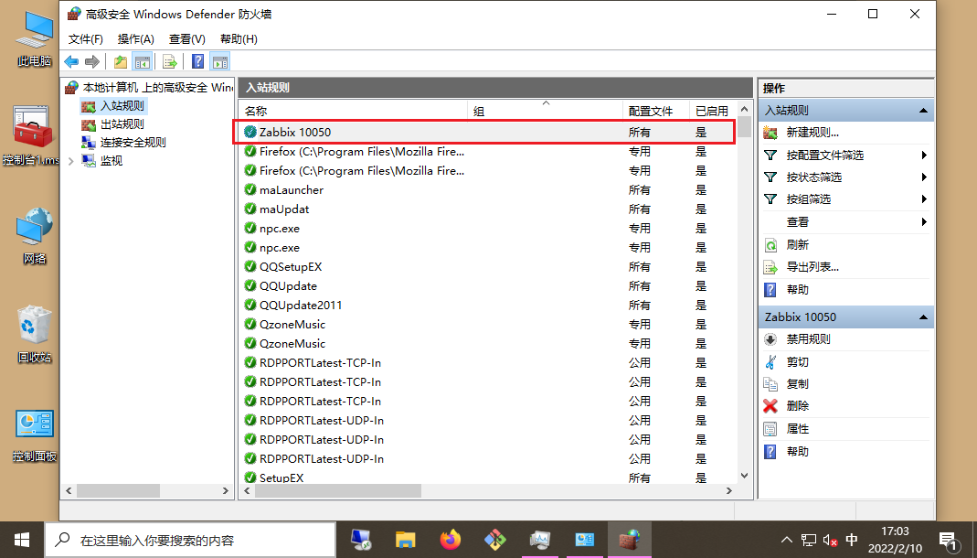Screen dimensions: 977x558
Task: Open the 文件(F) menu
Action: tap(85, 38)
